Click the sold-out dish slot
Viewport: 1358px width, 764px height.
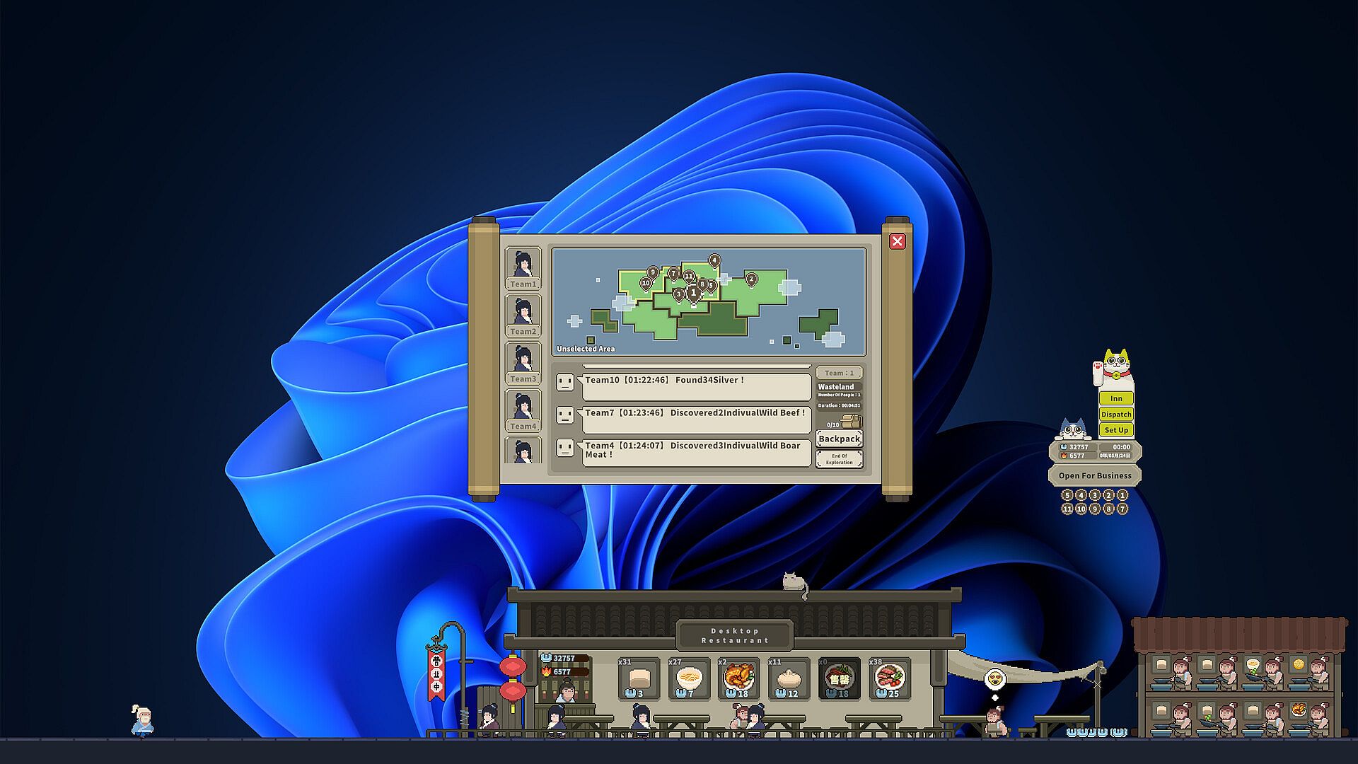click(x=839, y=678)
